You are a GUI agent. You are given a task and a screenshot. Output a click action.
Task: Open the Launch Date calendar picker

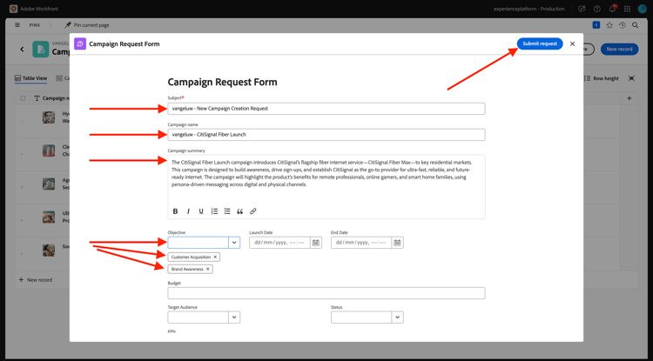point(316,243)
